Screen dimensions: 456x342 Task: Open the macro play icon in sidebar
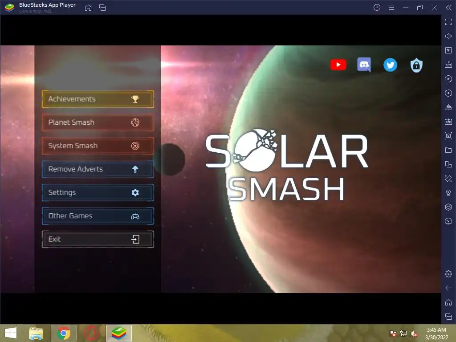coord(448,79)
